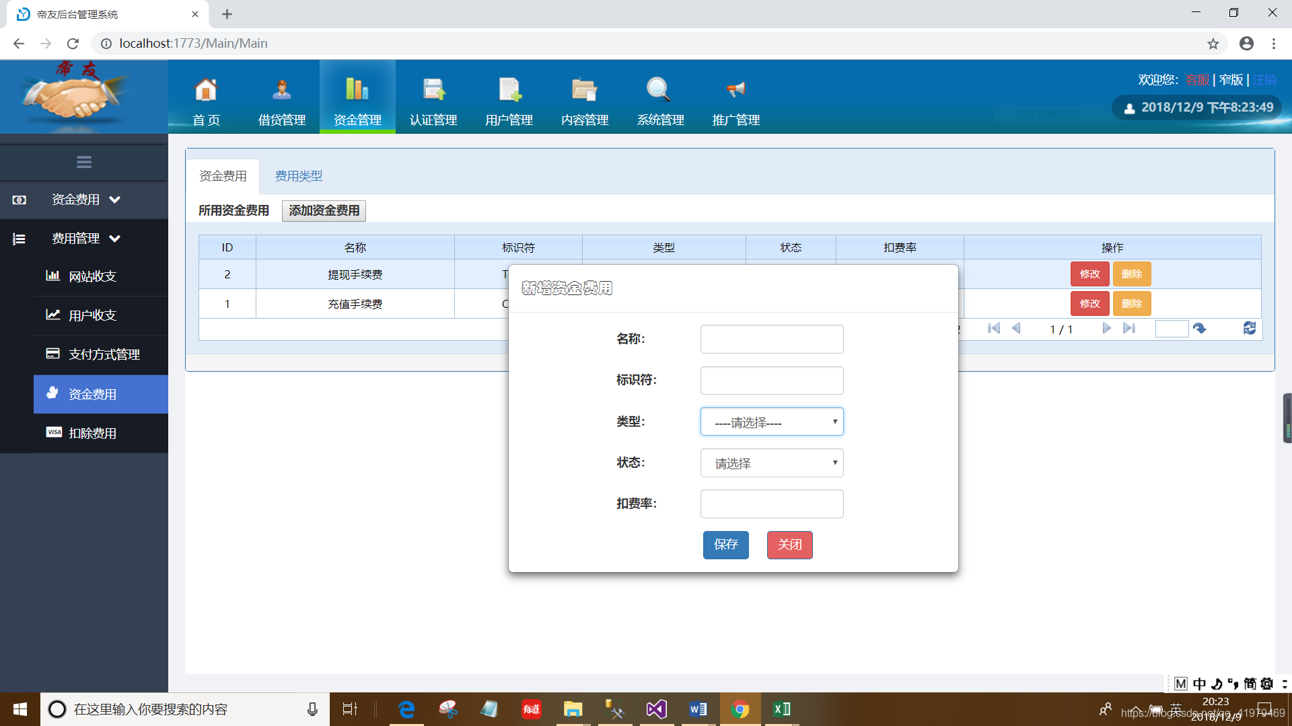
Task: Open the 首页 home icon
Action: tap(206, 89)
